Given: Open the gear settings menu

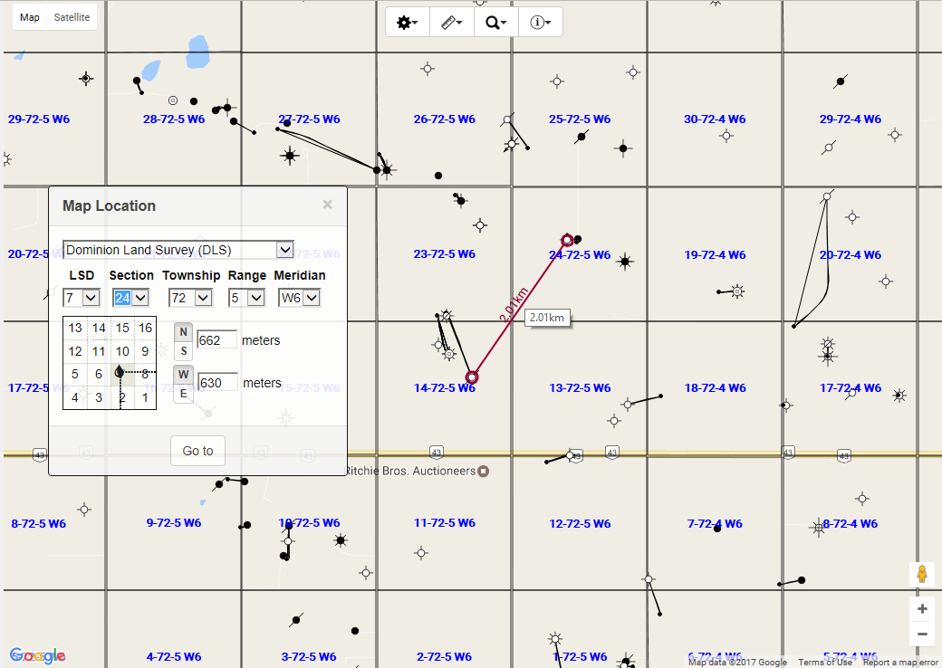Looking at the screenshot, I should [x=408, y=23].
